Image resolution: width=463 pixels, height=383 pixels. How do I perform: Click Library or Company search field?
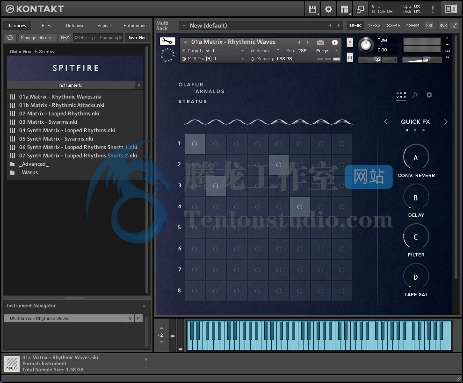98,38
